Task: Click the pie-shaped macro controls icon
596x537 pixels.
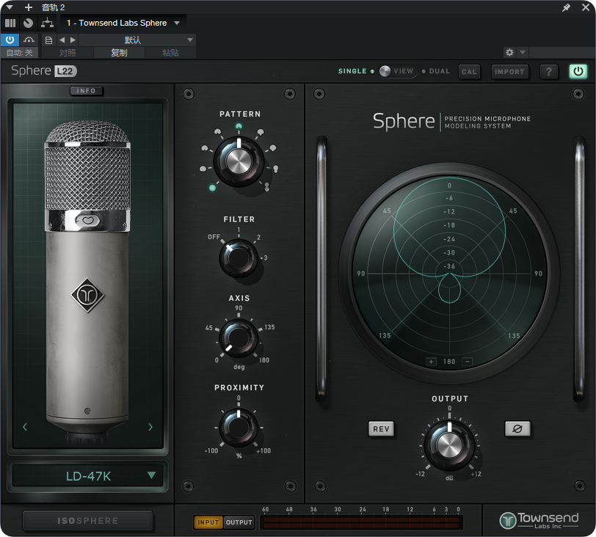Action: coord(28,23)
